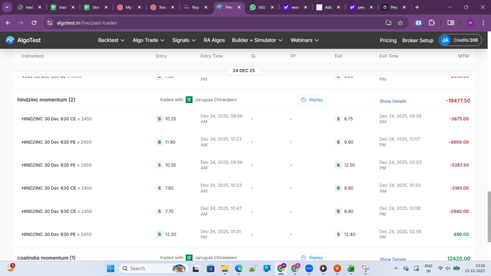
Task: Click the AlgoTest logo icon
Action: click(x=10, y=40)
